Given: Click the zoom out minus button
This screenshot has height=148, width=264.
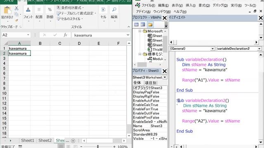Looking at the screenshot, I should point(81,146).
